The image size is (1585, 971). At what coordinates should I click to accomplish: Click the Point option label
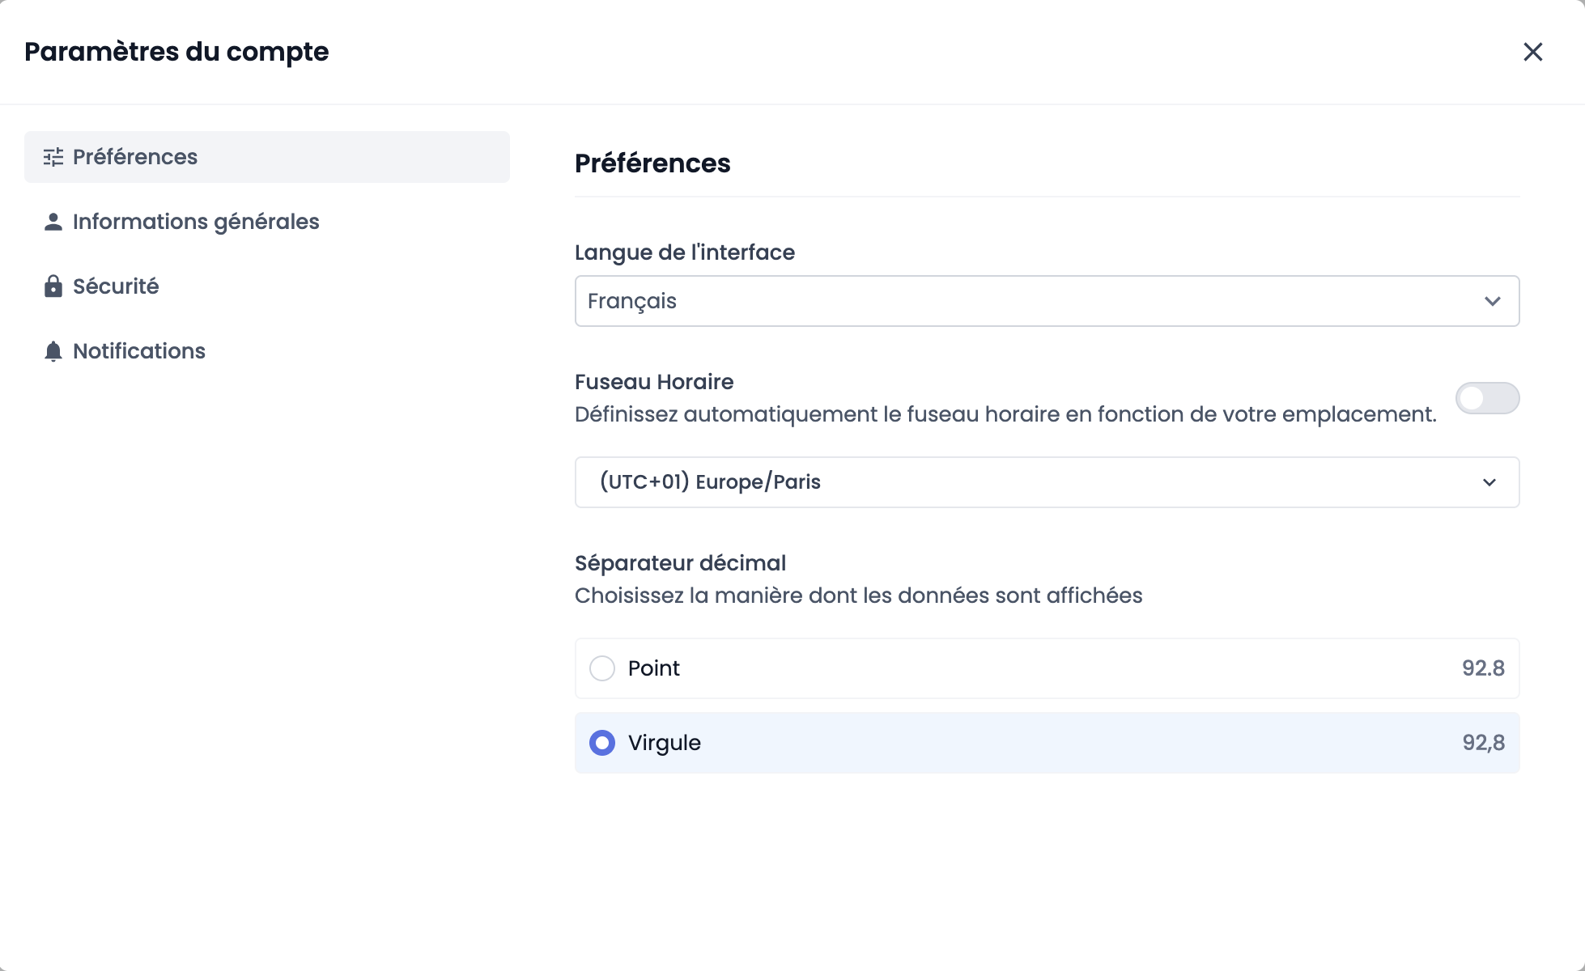point(654,668)
